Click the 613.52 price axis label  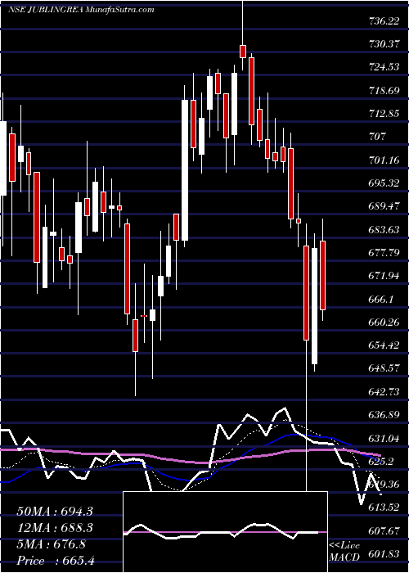[x=384, y=508]
